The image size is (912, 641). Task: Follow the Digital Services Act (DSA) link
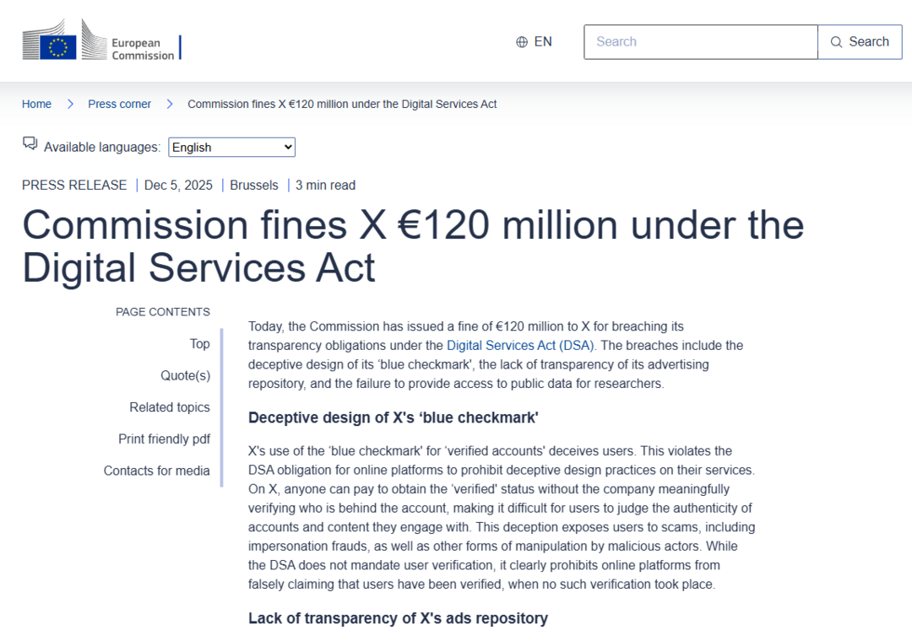pyautogui.click(x=521, y=345)
